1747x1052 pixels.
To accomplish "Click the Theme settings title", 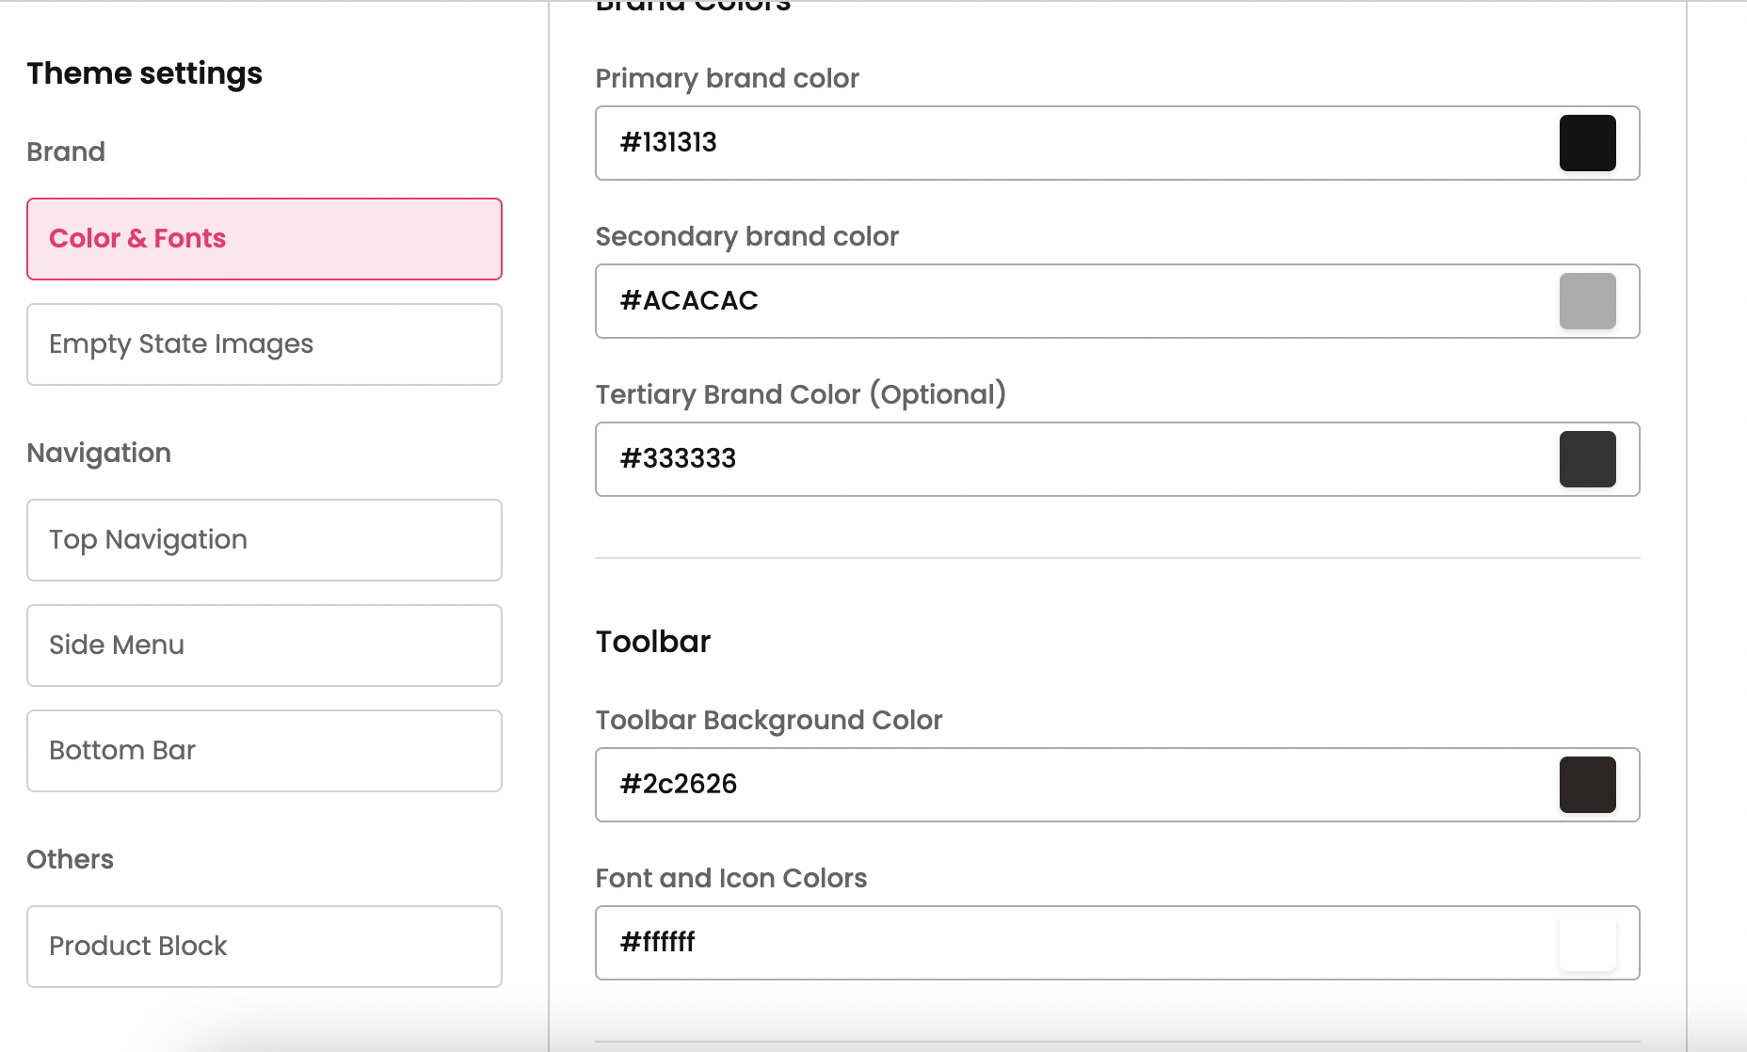I will point(144,73).
